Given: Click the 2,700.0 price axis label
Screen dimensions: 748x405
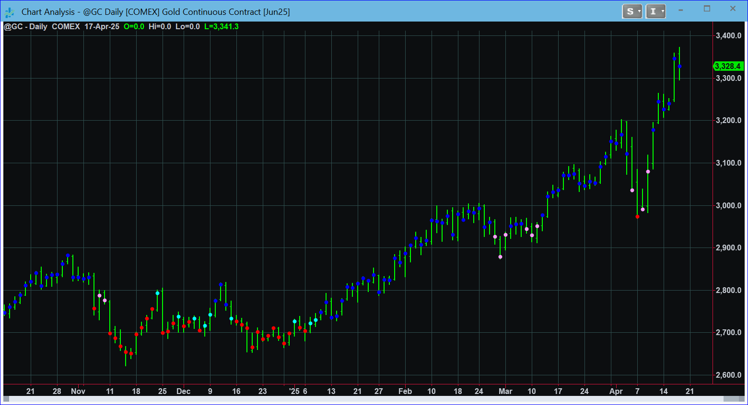Looking at the screenshot, I should [728, 333].
